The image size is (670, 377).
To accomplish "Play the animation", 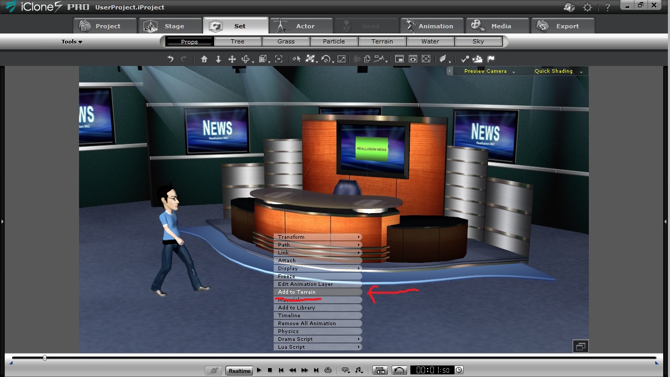I will (x=259, y=370).
